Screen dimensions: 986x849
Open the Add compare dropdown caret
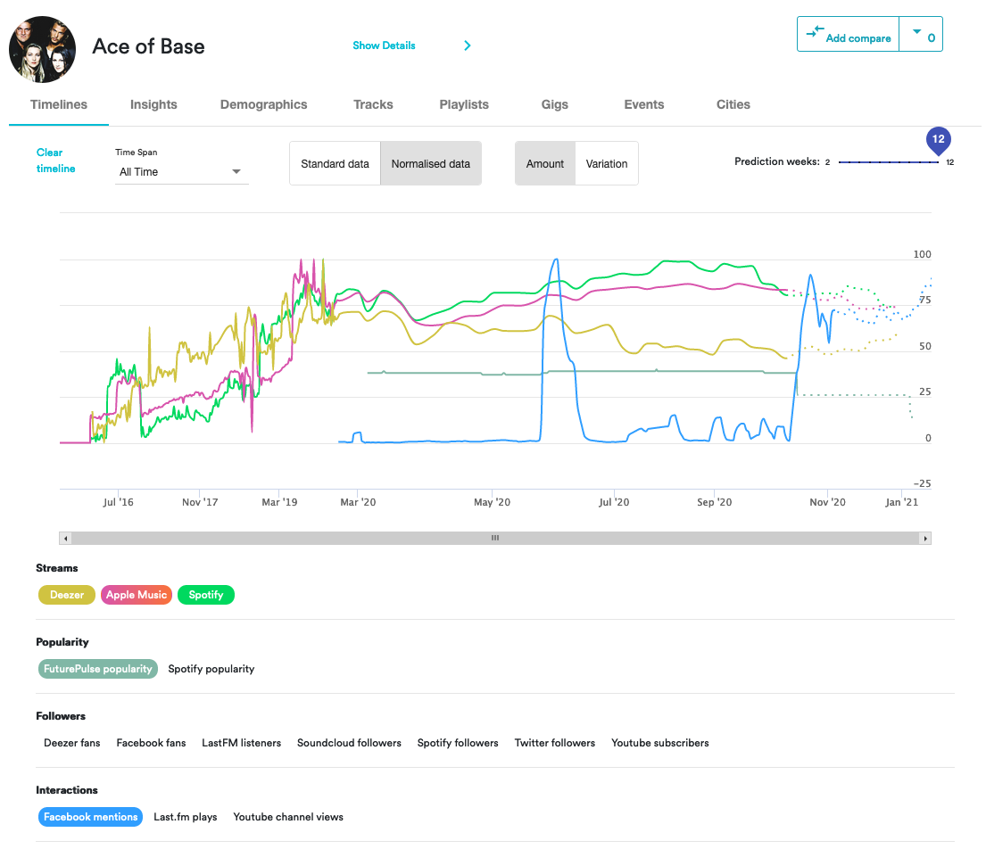pos(916,33)
